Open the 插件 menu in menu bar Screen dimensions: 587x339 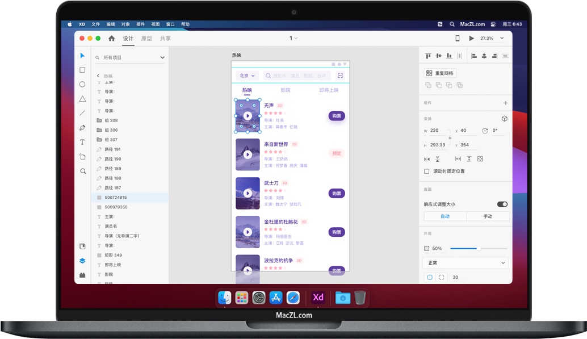[141, 24]
